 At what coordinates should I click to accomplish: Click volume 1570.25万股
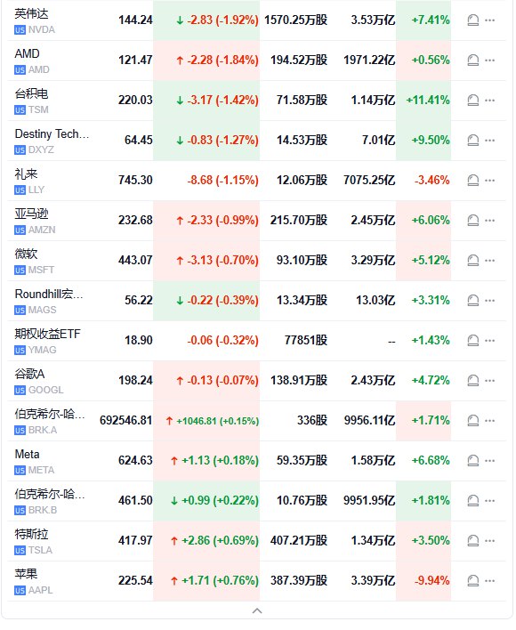click(296, 20)
